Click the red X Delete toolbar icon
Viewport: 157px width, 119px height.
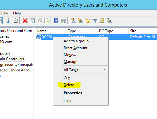tap(25, 21)
